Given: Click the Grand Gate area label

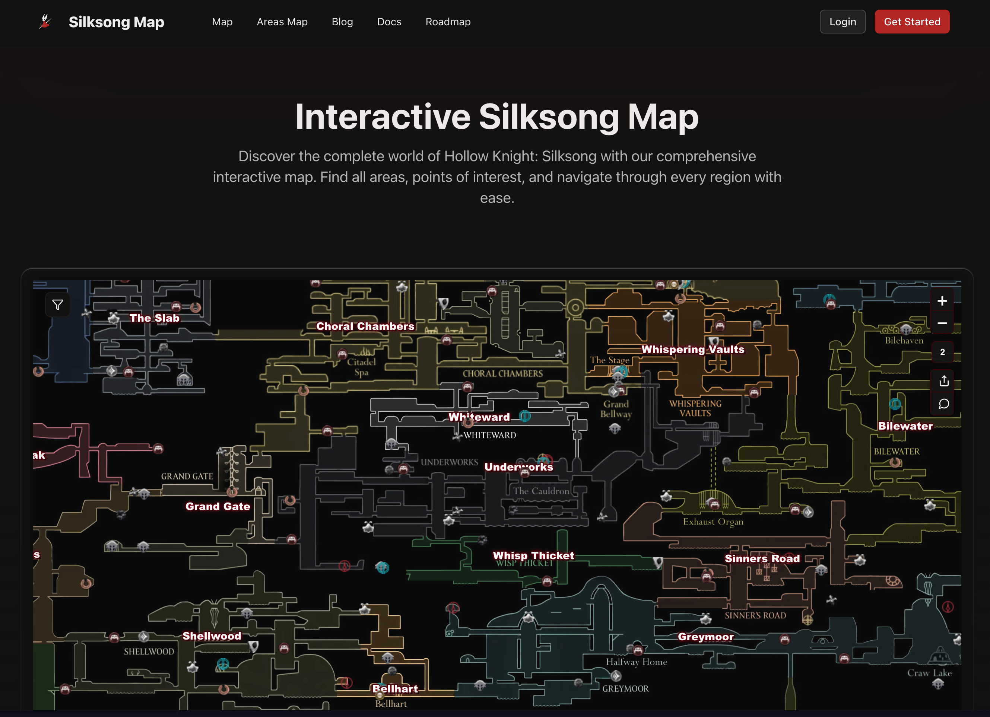Looking at the screenshot, I should click(x=218, y=506).
